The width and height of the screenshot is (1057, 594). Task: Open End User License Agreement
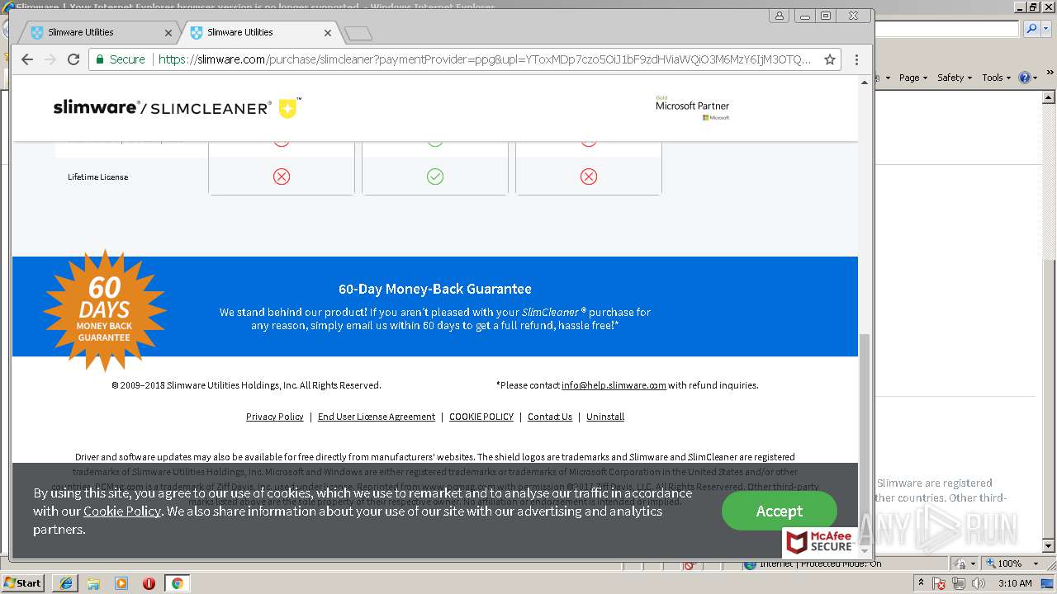point(377,417)
